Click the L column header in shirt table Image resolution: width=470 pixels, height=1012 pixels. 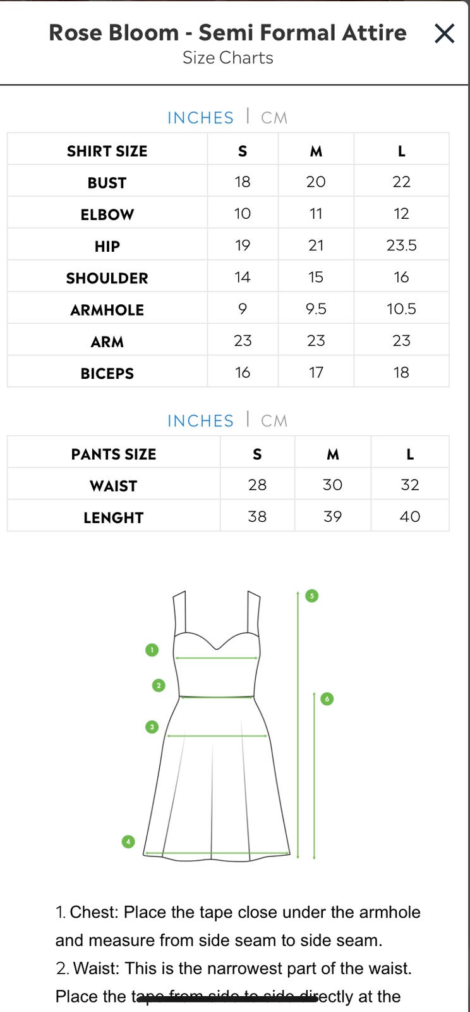click(401, 151)
